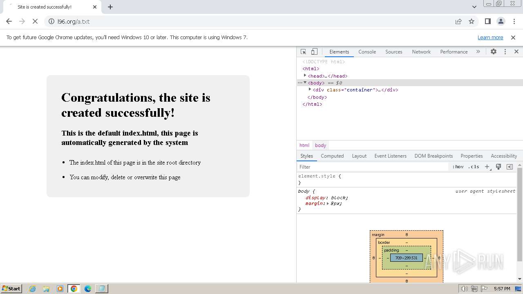Toggle the :hov element state panel
The width and height of the screenshot is (523, 294).
(x=458, y=167)
